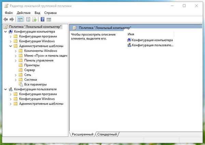Click the policy icon in right pane header
This screenshot has height=145, width=205.
click(x=74, y=28)
